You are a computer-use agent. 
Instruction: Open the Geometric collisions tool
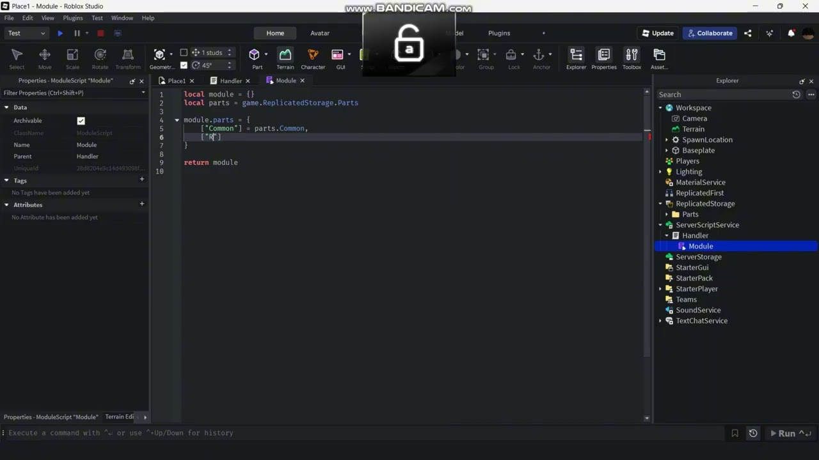(x=160, y=58)
